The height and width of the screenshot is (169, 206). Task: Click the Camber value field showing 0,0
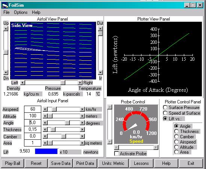point(33,136)
